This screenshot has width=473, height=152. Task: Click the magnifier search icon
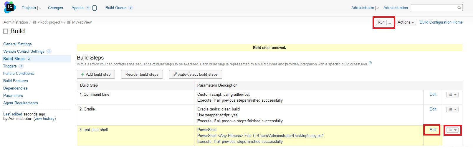tap(459, 8)
